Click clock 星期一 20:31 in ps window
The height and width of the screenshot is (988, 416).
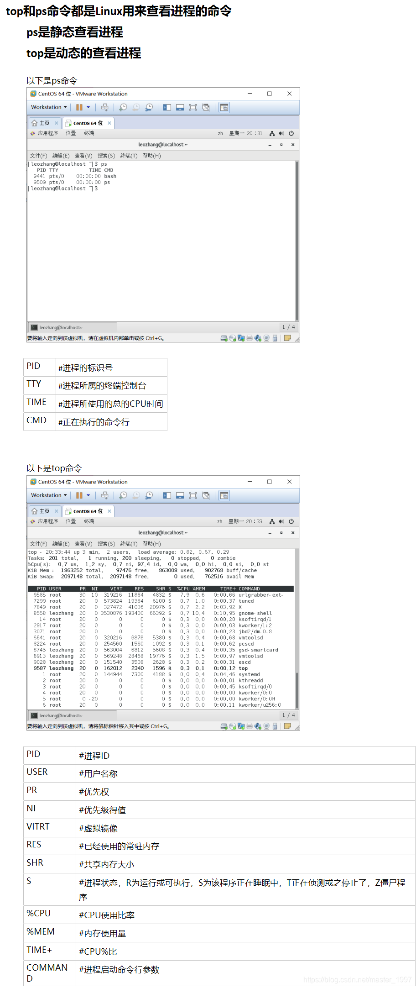(x=246, y=133)
